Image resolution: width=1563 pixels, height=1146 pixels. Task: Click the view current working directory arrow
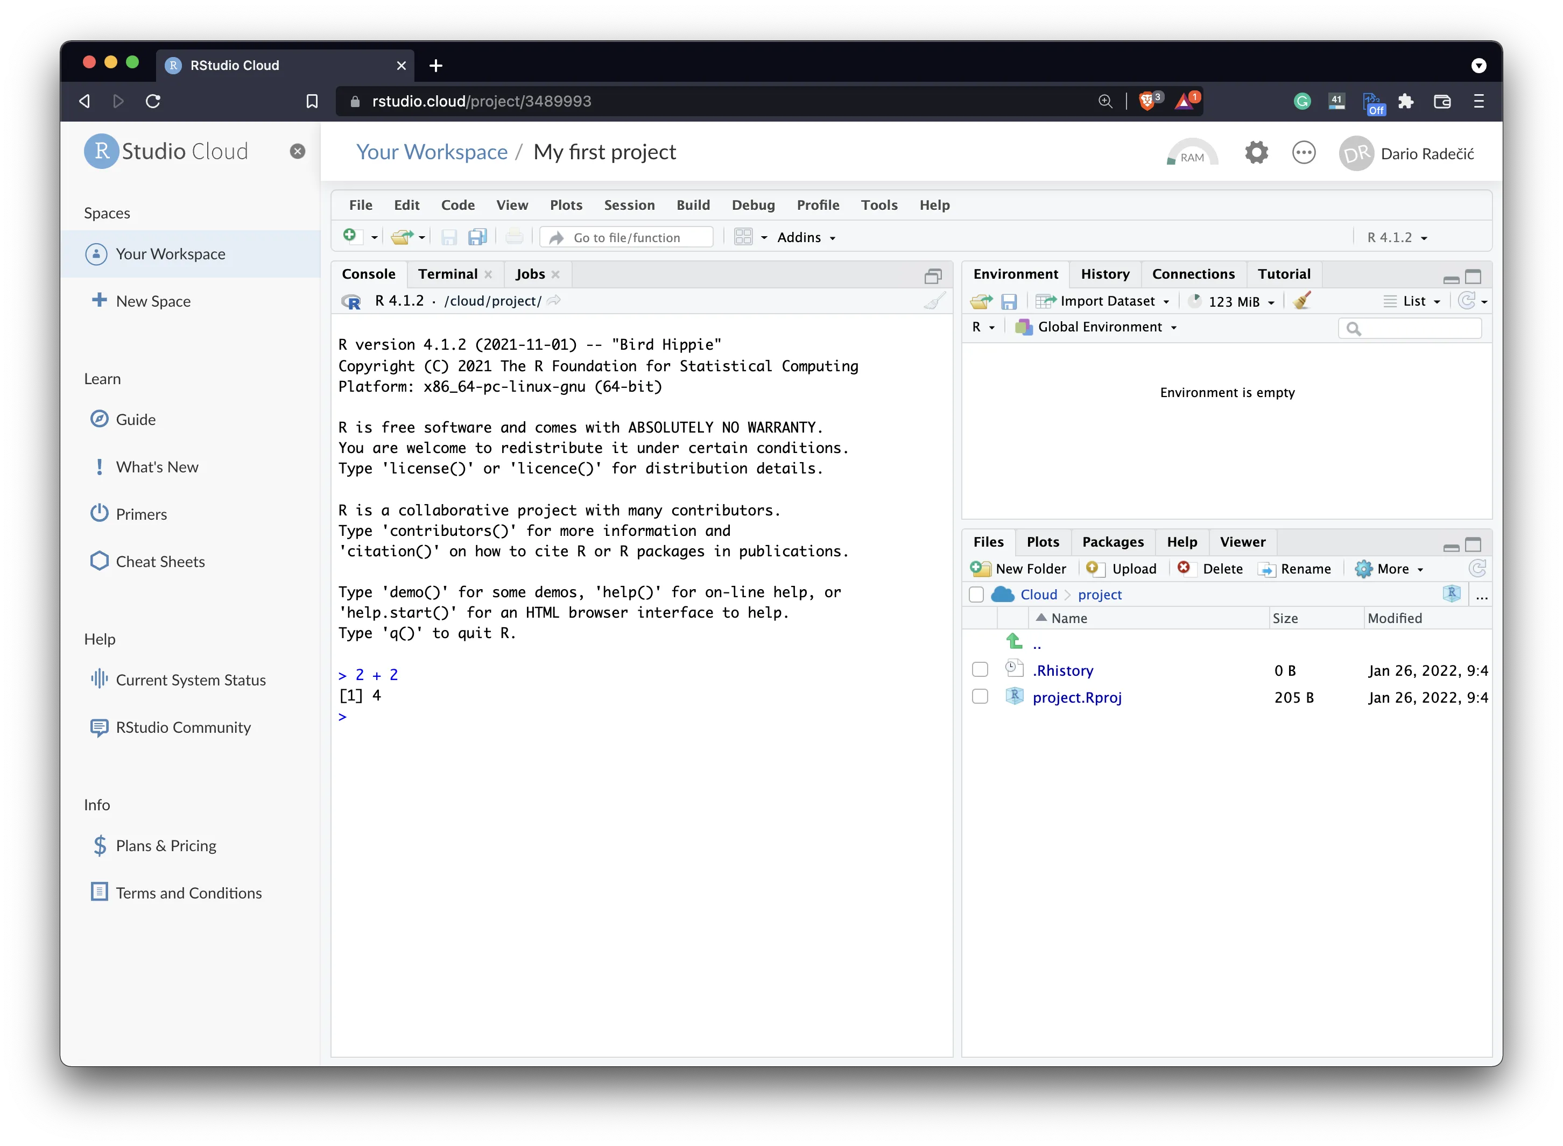coord(554,300)
